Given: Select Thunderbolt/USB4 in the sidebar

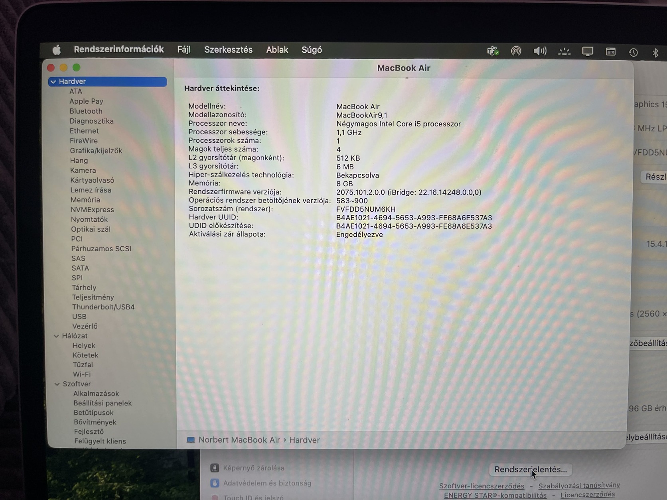Looking at the screenshot, I should click(103, 307).
